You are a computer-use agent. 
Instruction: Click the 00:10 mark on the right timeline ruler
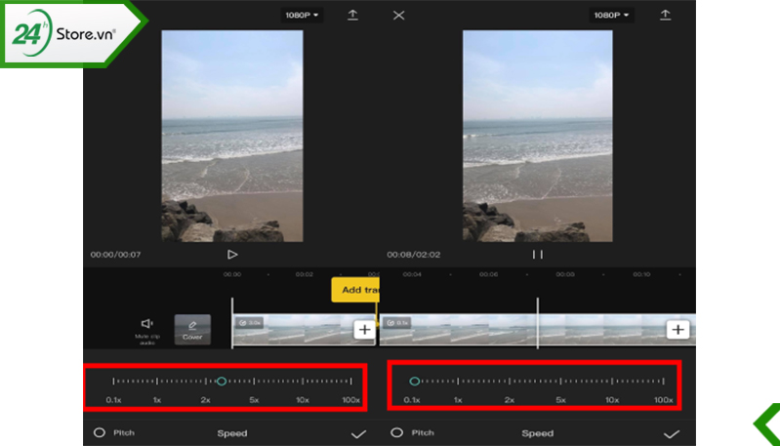point(641,274)
